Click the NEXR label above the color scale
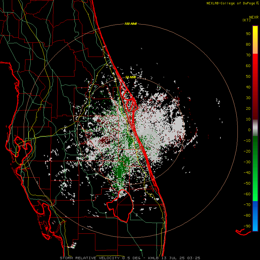The width and height of the screenshot is (260, 260). 254,17
